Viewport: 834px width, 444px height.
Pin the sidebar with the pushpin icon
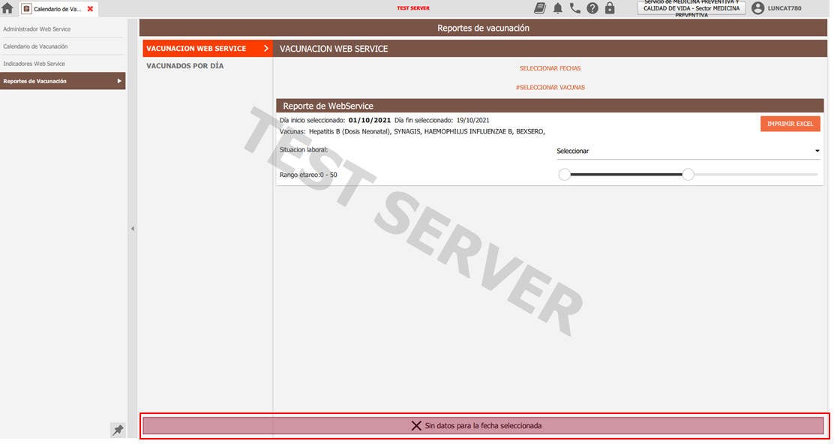point(118,430)
